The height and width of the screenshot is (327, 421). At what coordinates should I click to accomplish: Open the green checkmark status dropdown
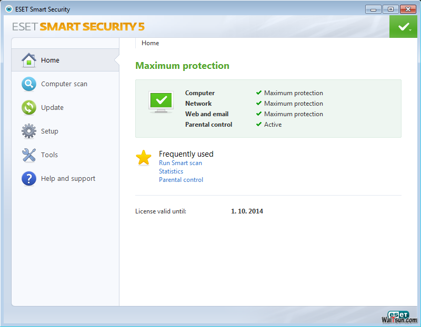click(x=404, y=26)
